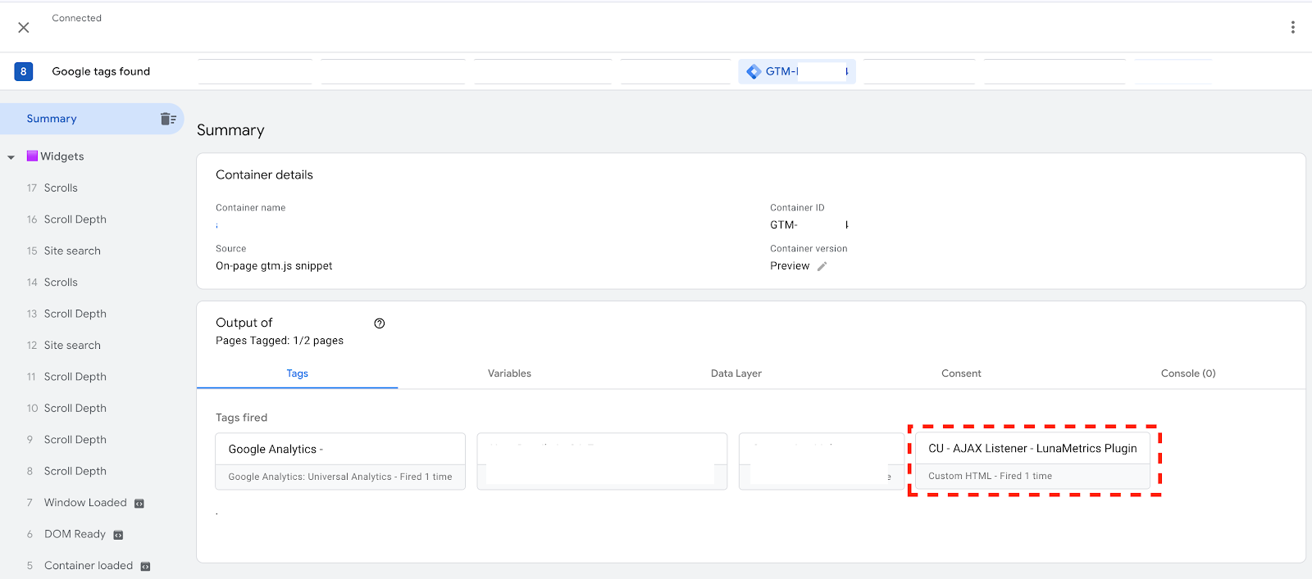Open the CU - AJAX Listener tag card
The height and width of the screenshot is (579, 1312).
(1032, 460)
